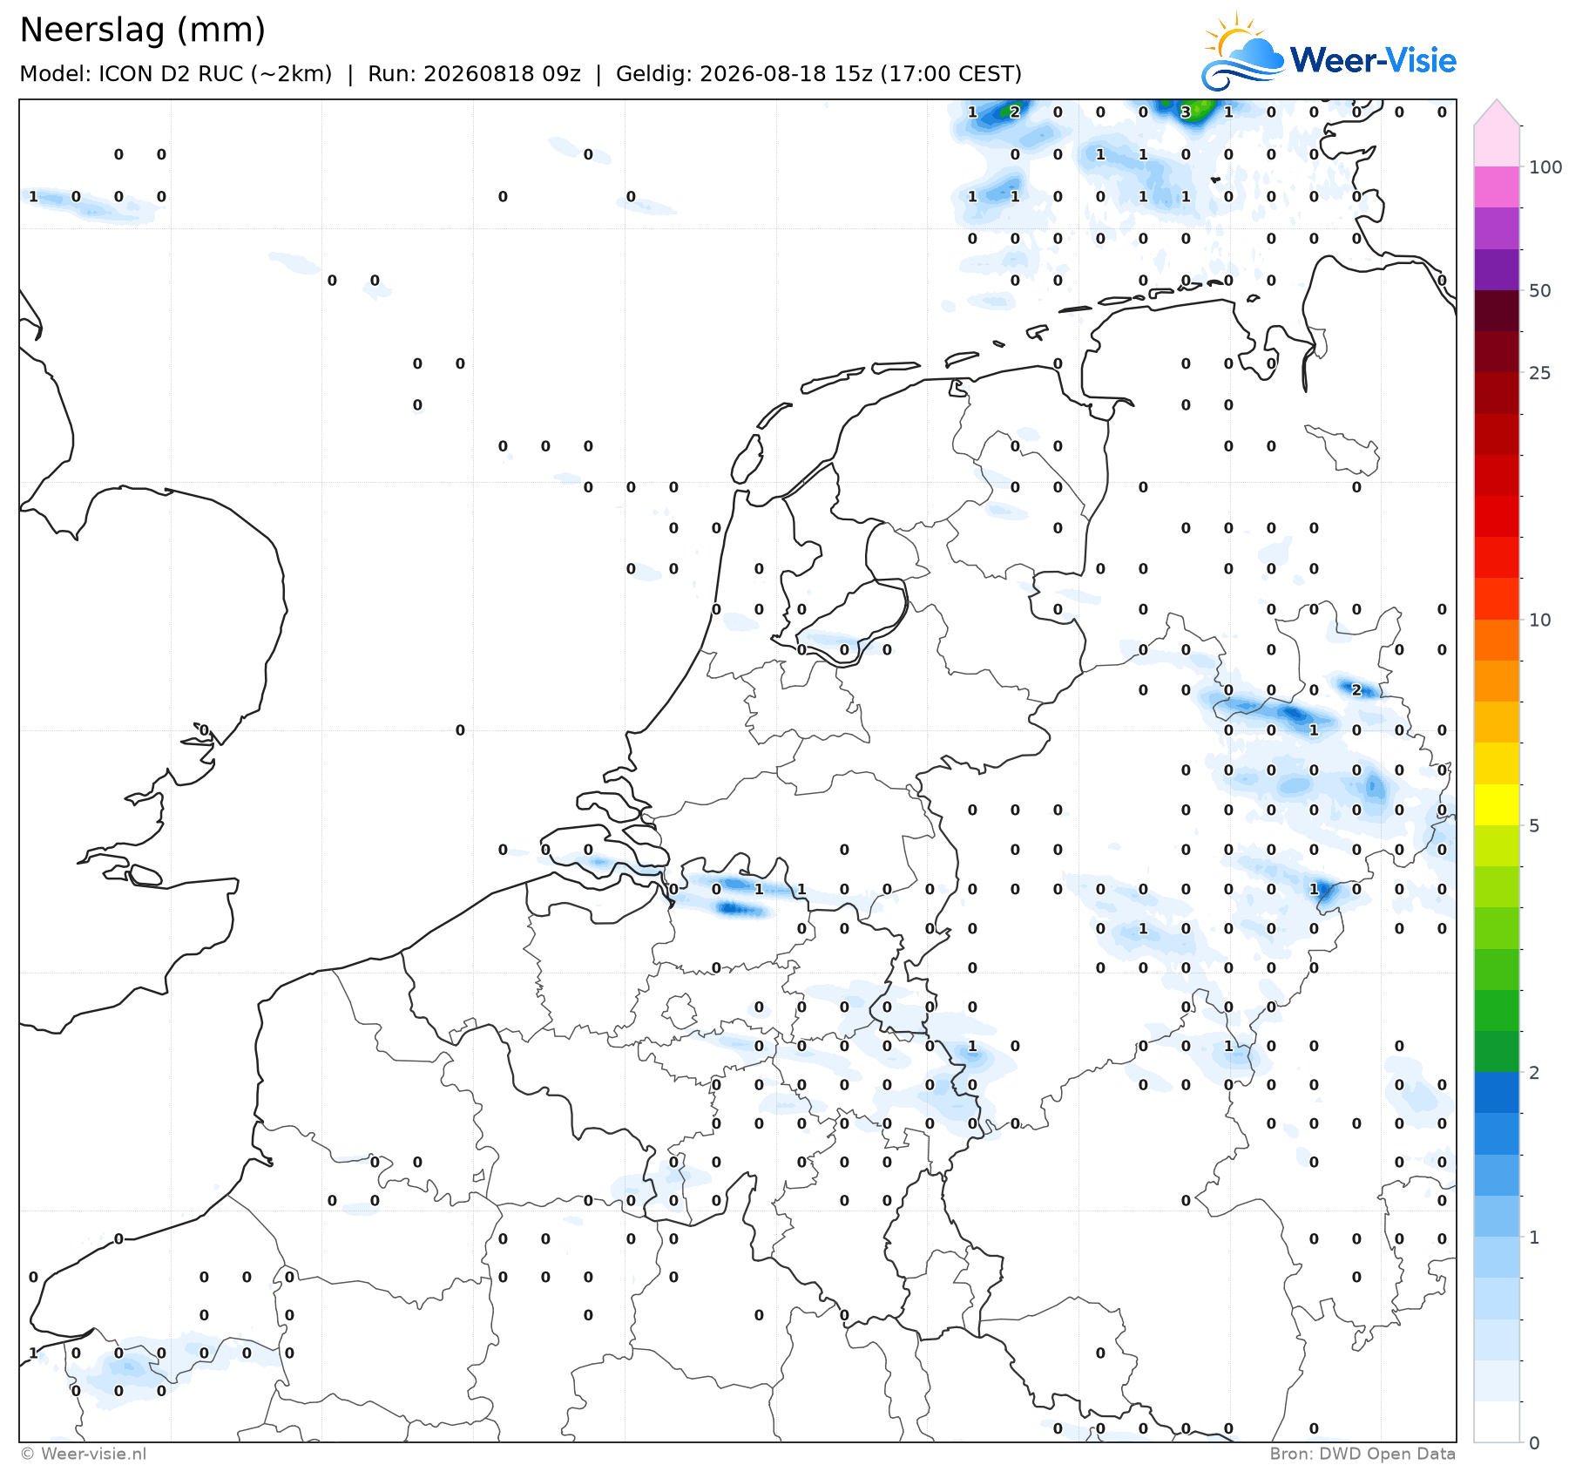The image size is (1589, 1465).
Task: Click the Weer-Visie brand name text
Action: (x=1373, y=60)
